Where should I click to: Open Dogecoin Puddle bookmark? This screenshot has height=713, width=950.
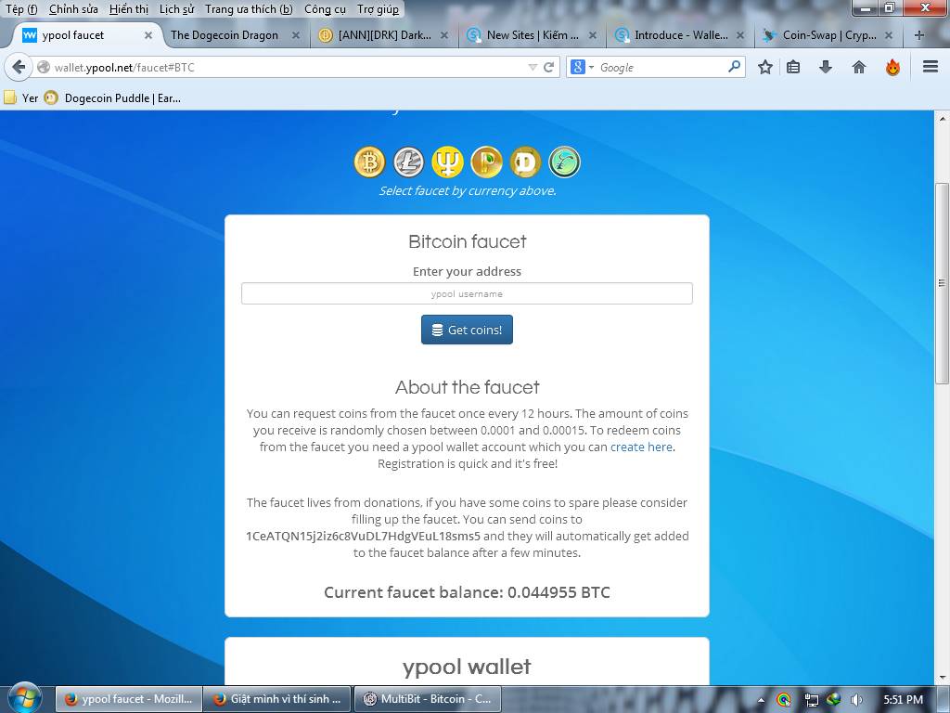coord(112,98)
